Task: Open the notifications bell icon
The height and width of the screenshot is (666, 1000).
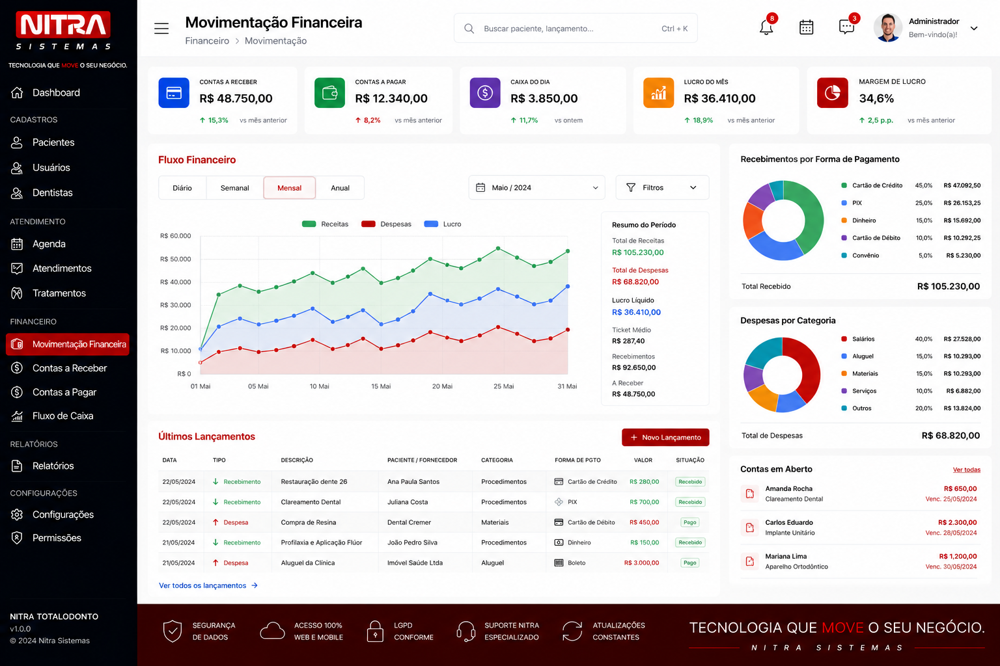Action: coord(766,28)
